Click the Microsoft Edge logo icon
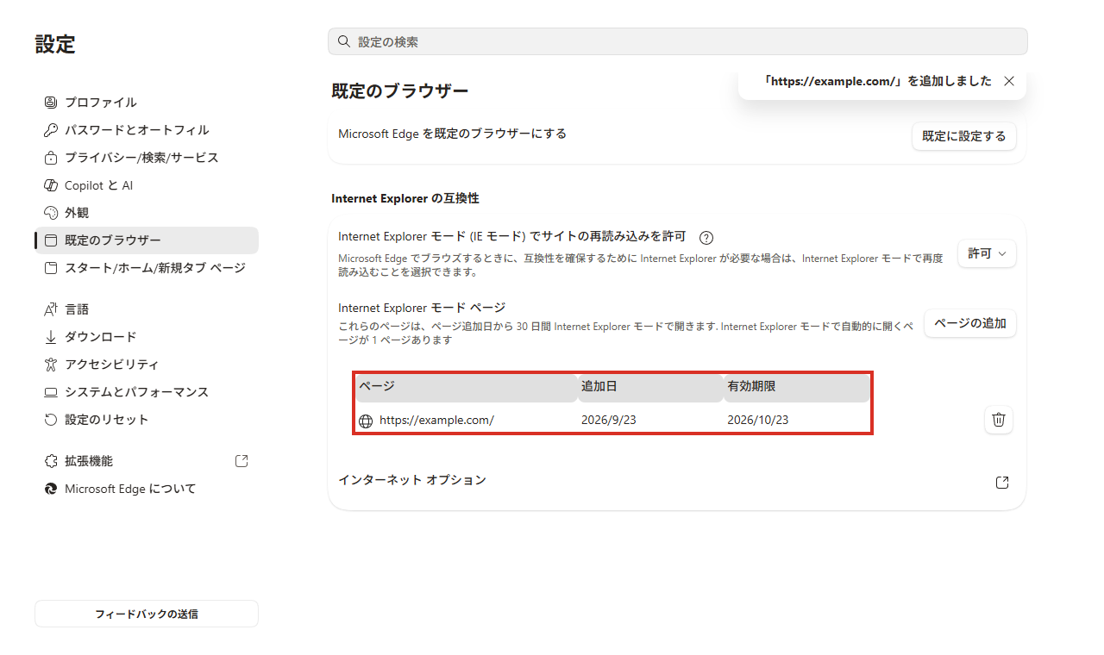 click(50, 489)
